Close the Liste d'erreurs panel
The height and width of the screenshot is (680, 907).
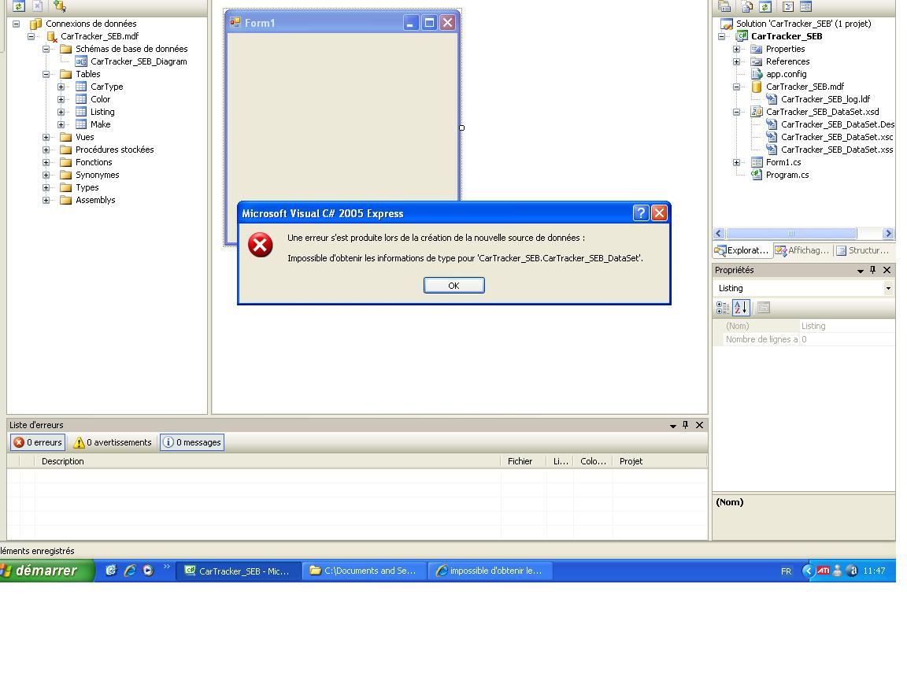[x=699, y=425]
